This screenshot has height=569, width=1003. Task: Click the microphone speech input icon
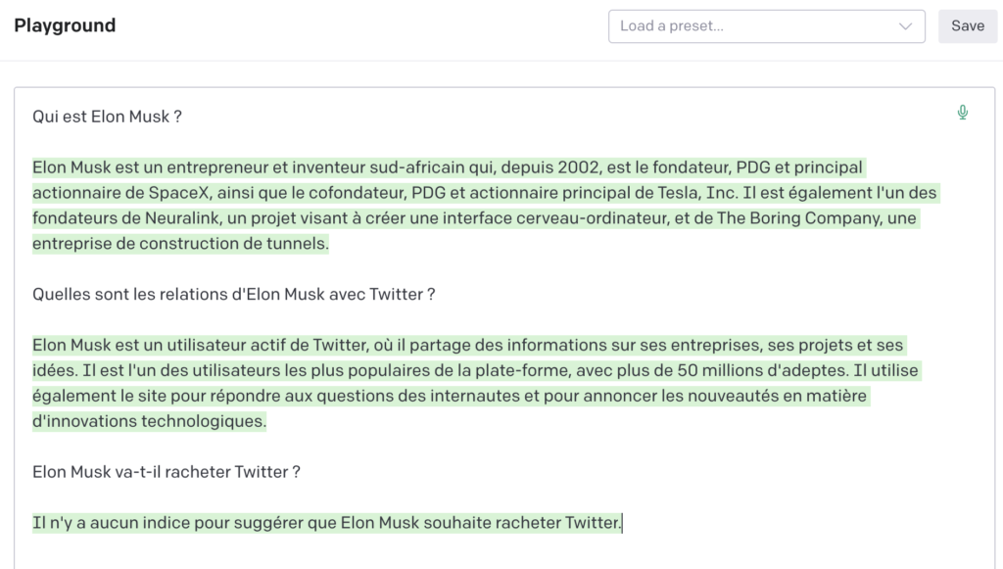(962, 113)
